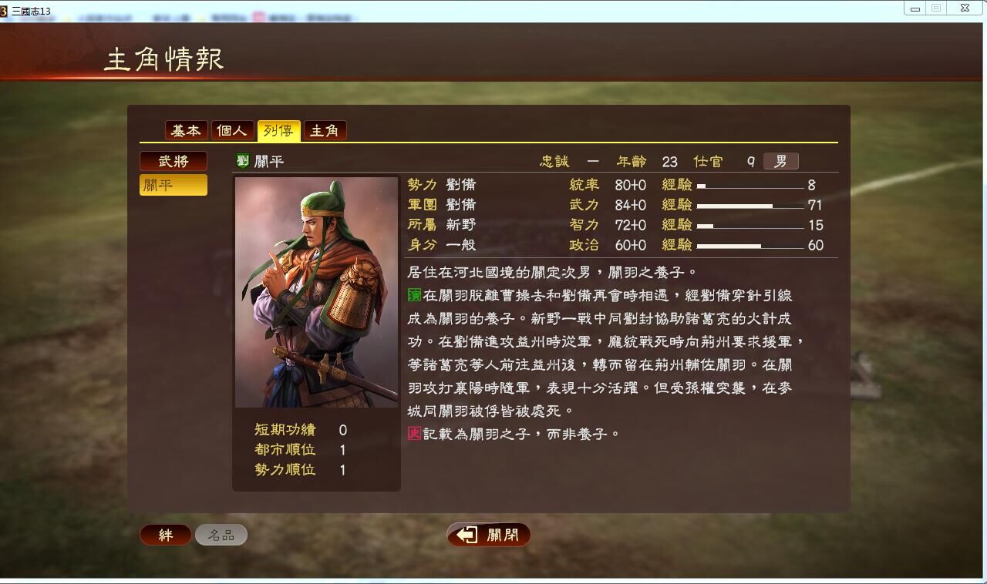Screen dimensions: 987x584
Task: Select 關平 in the officer list
Action: [x=173, y=185]
